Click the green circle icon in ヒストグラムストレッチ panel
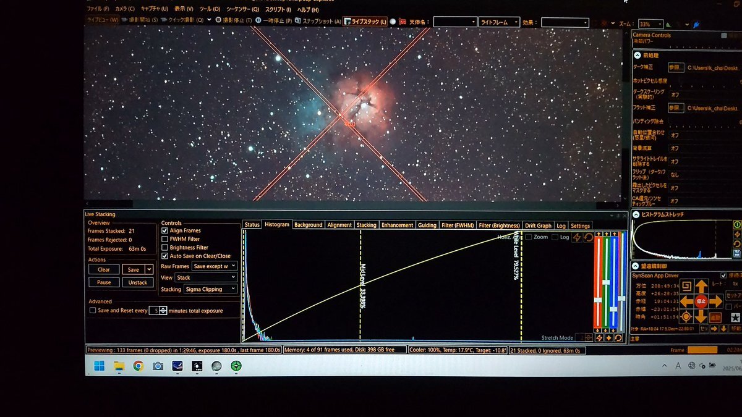The width and height of the screenshot is (742, 417). coord(736,224)
